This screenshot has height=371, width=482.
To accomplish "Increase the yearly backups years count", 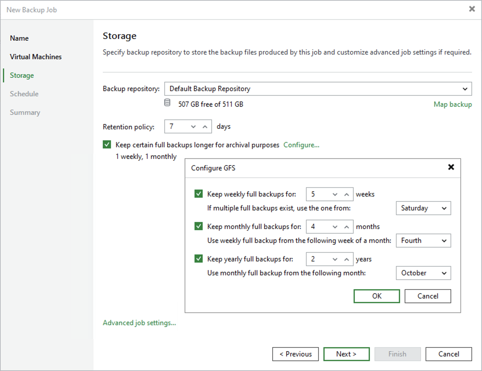I will 346,259.
